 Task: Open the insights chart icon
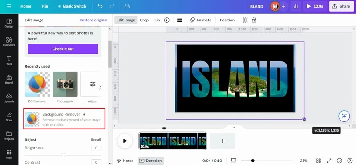click(x=295, y=6)
